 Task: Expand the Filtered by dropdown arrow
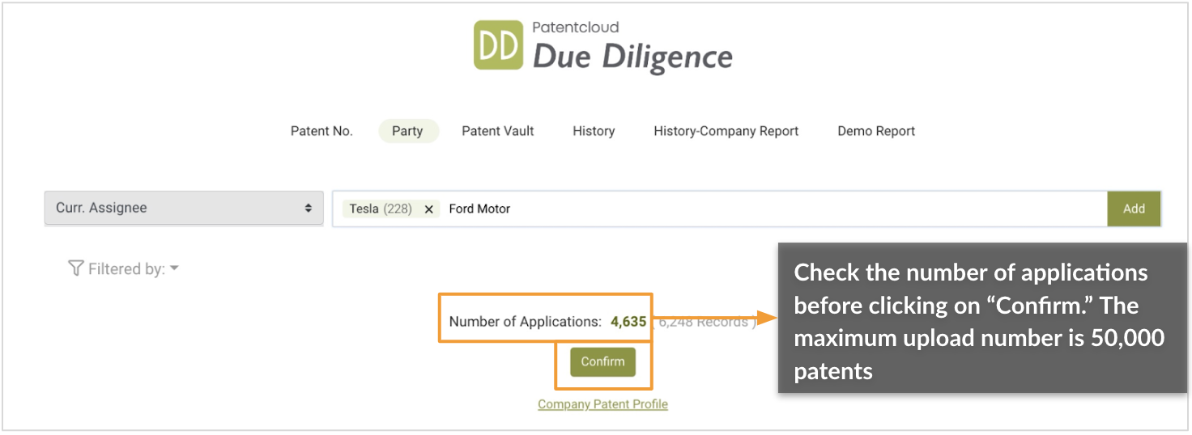pos(175,268)
